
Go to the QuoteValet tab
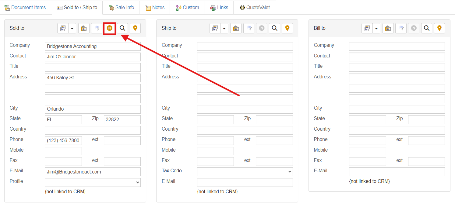[x=254, y=8]
